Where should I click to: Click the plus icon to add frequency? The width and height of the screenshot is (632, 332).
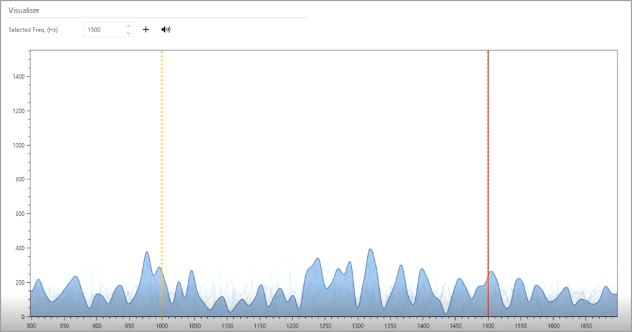tap(146, 30)
